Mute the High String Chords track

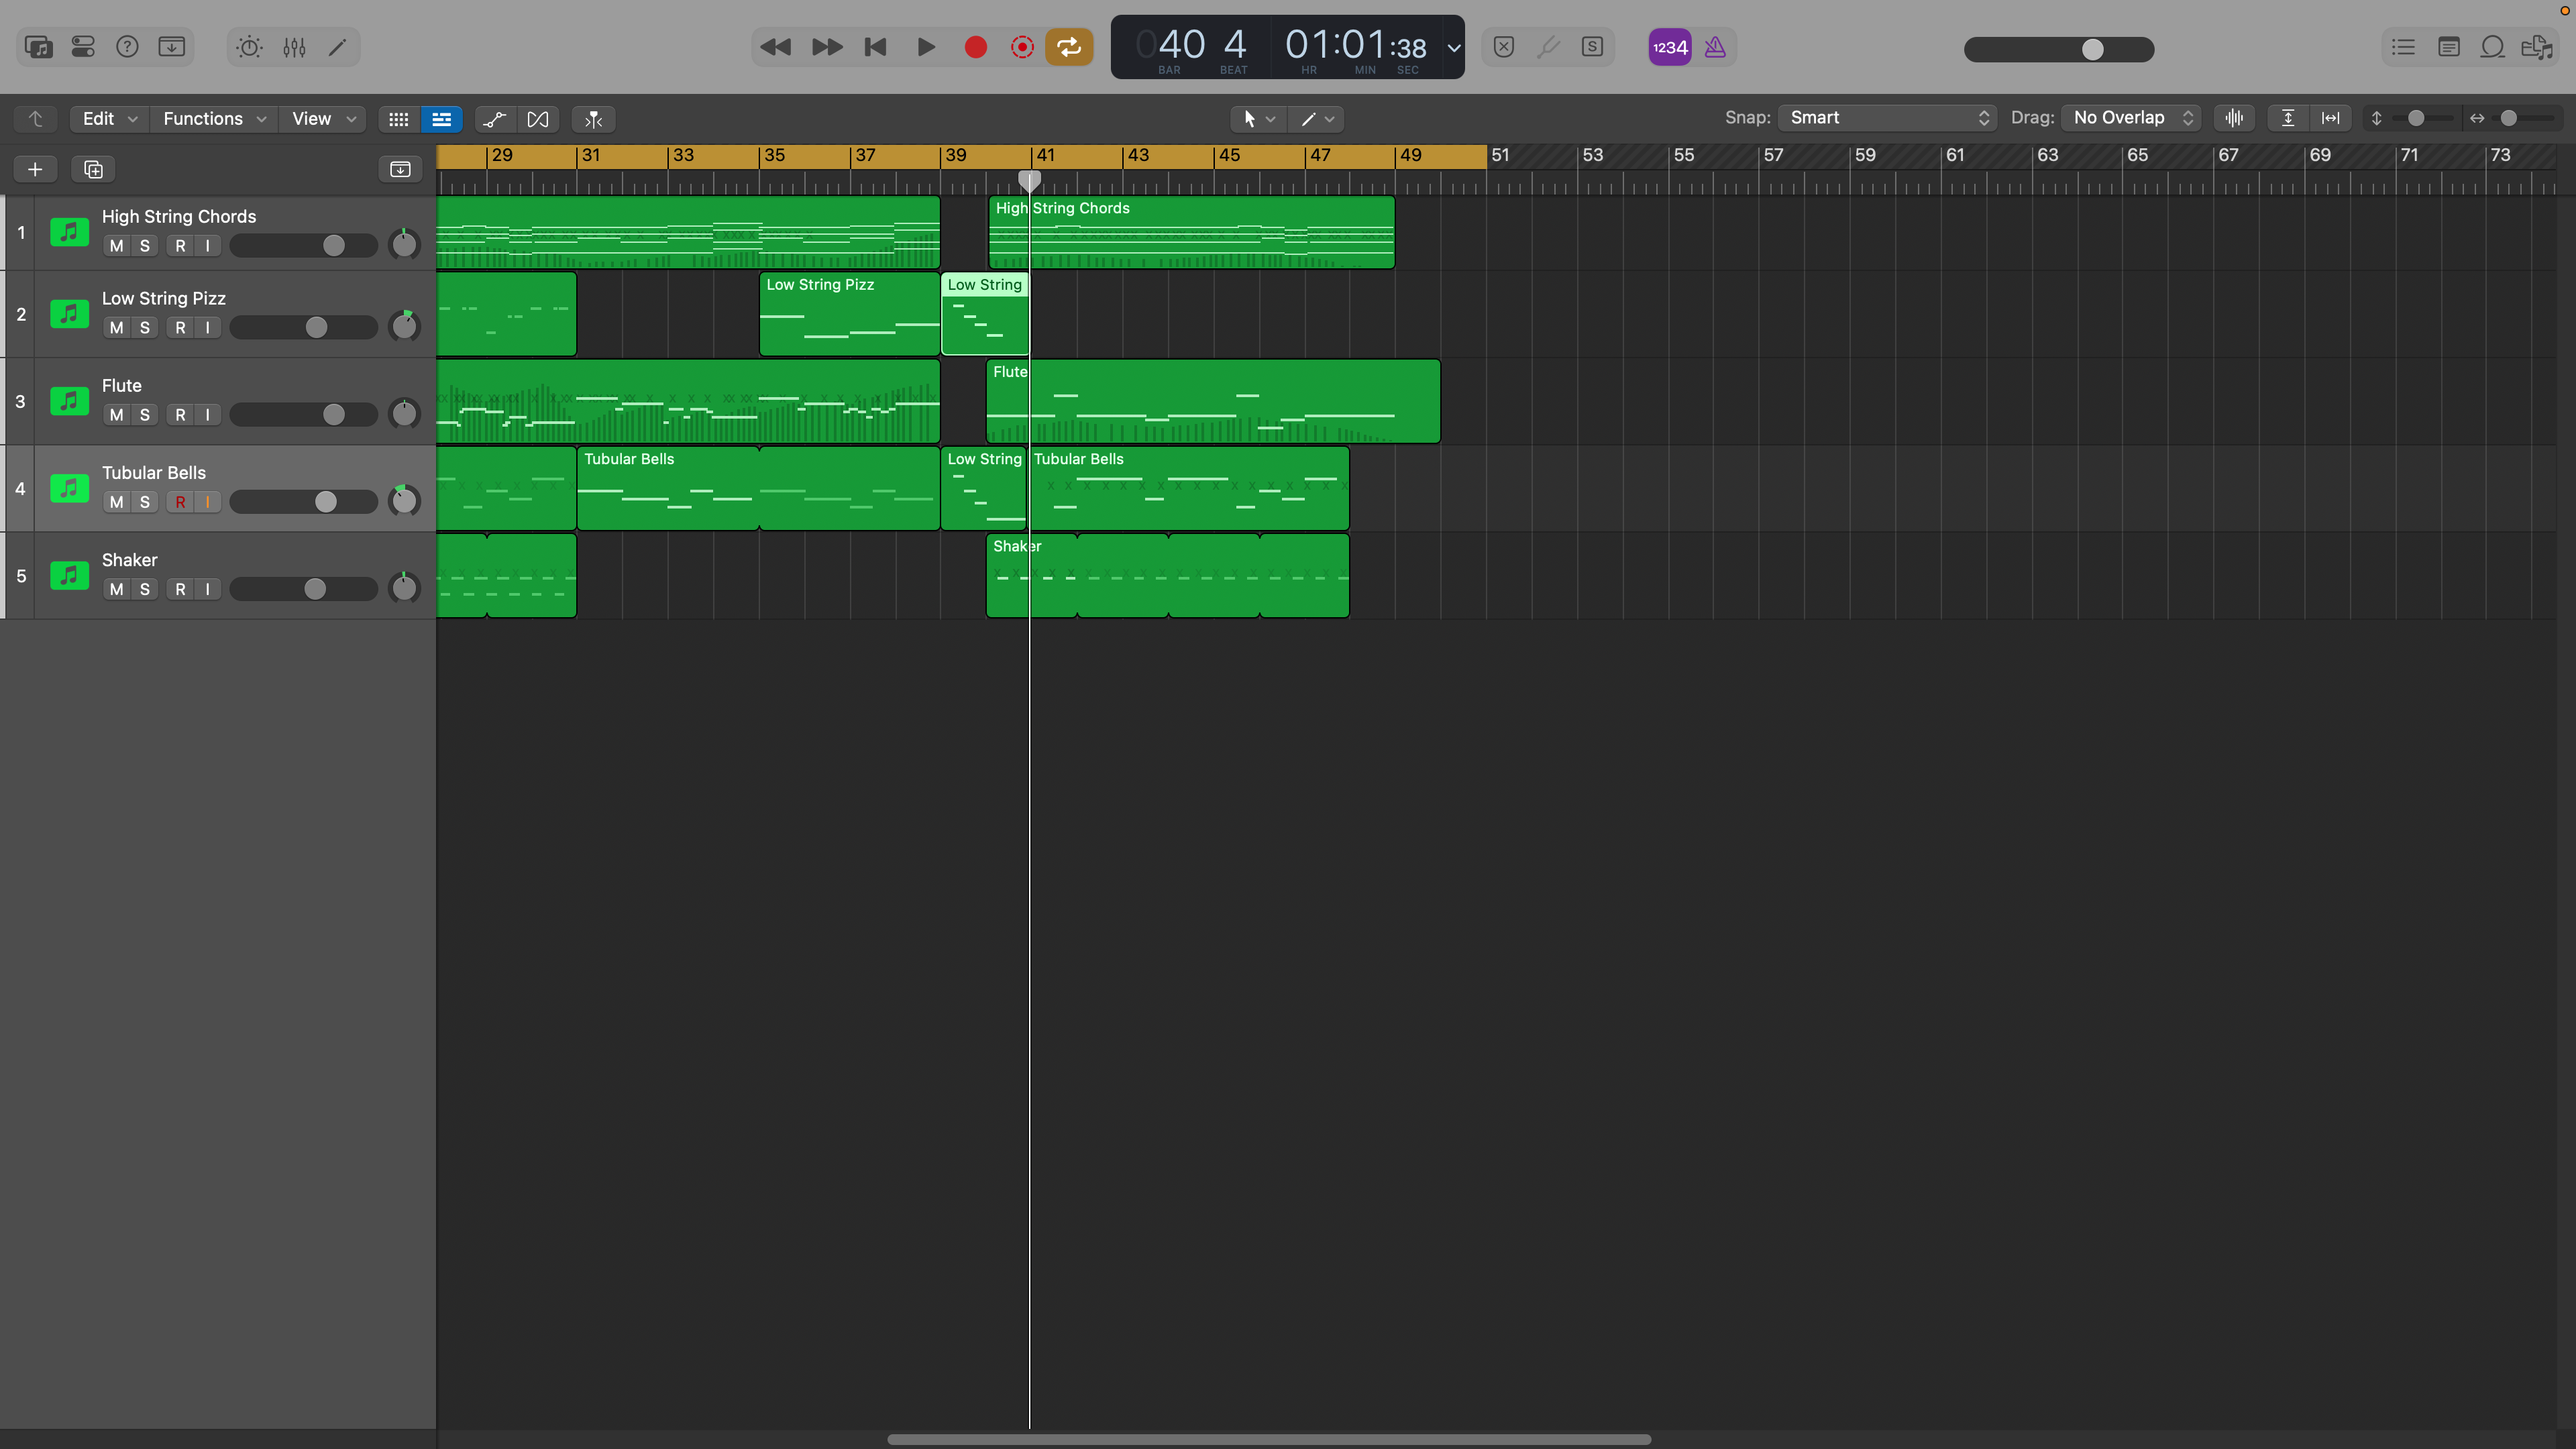click(117, 246)
